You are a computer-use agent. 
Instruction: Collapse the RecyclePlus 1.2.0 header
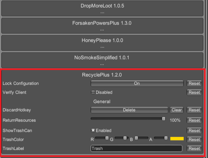point(102,75)
